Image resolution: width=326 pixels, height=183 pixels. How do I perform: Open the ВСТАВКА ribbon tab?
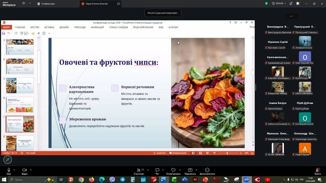pos(49,27)
